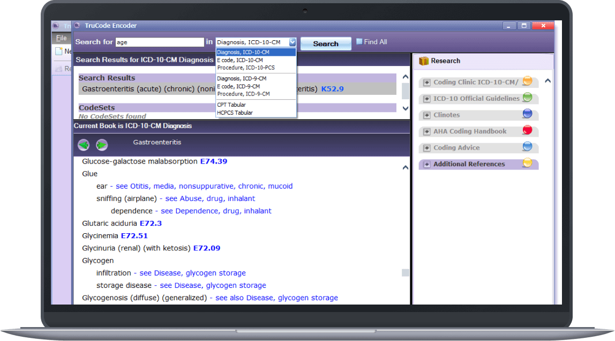The width and height of the screenshot is (615, 341).
Task: Expand the Clinotes research section
Action: click(x=427, y=115)
